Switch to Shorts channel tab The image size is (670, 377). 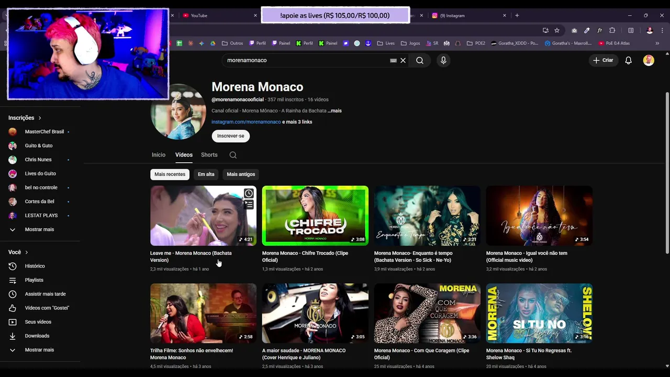coord(209,155)
